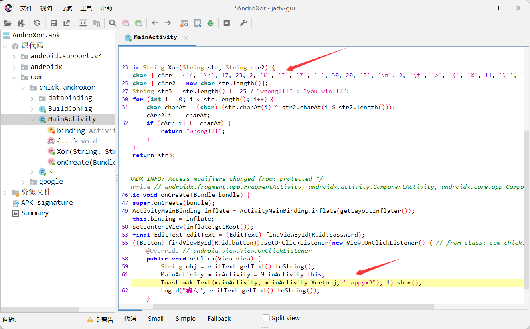Open text search with the magnifier icon
The height and width of the screenshot is (329, 530).
pos(113,23)
